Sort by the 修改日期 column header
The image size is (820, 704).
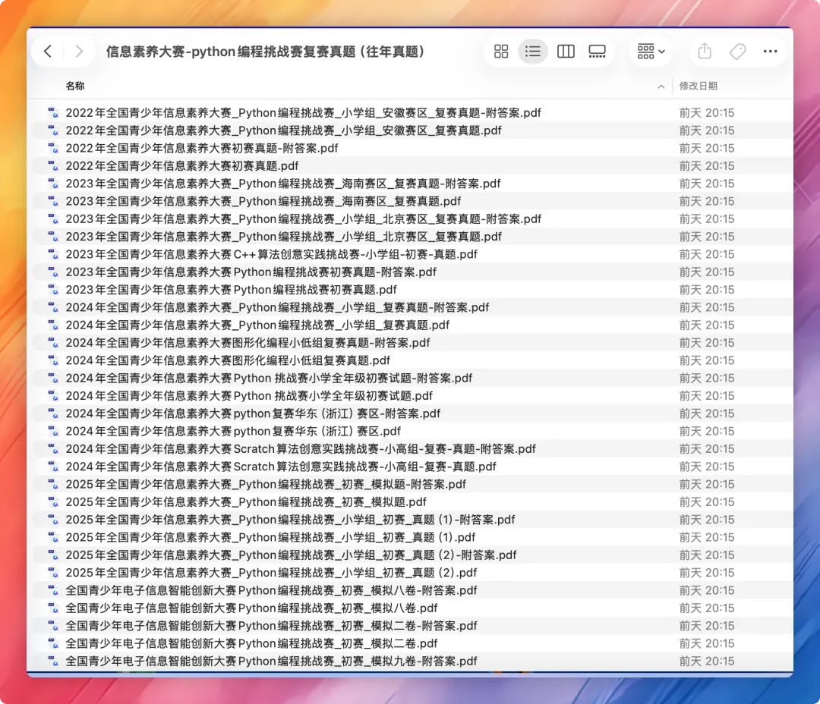click(x=698, y=86)
